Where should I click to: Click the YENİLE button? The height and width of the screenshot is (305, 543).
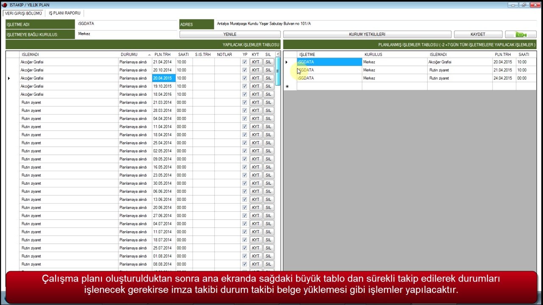coord(230,34)
